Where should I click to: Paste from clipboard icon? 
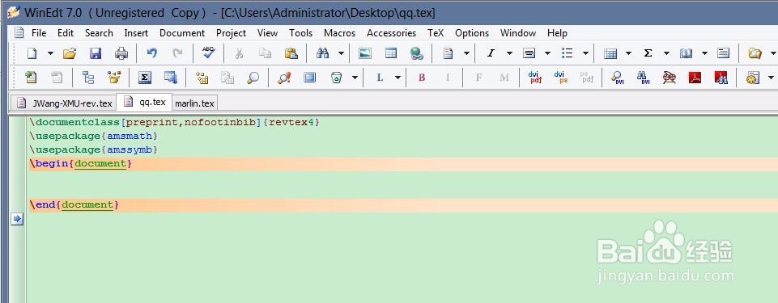[x=291, y=53]
